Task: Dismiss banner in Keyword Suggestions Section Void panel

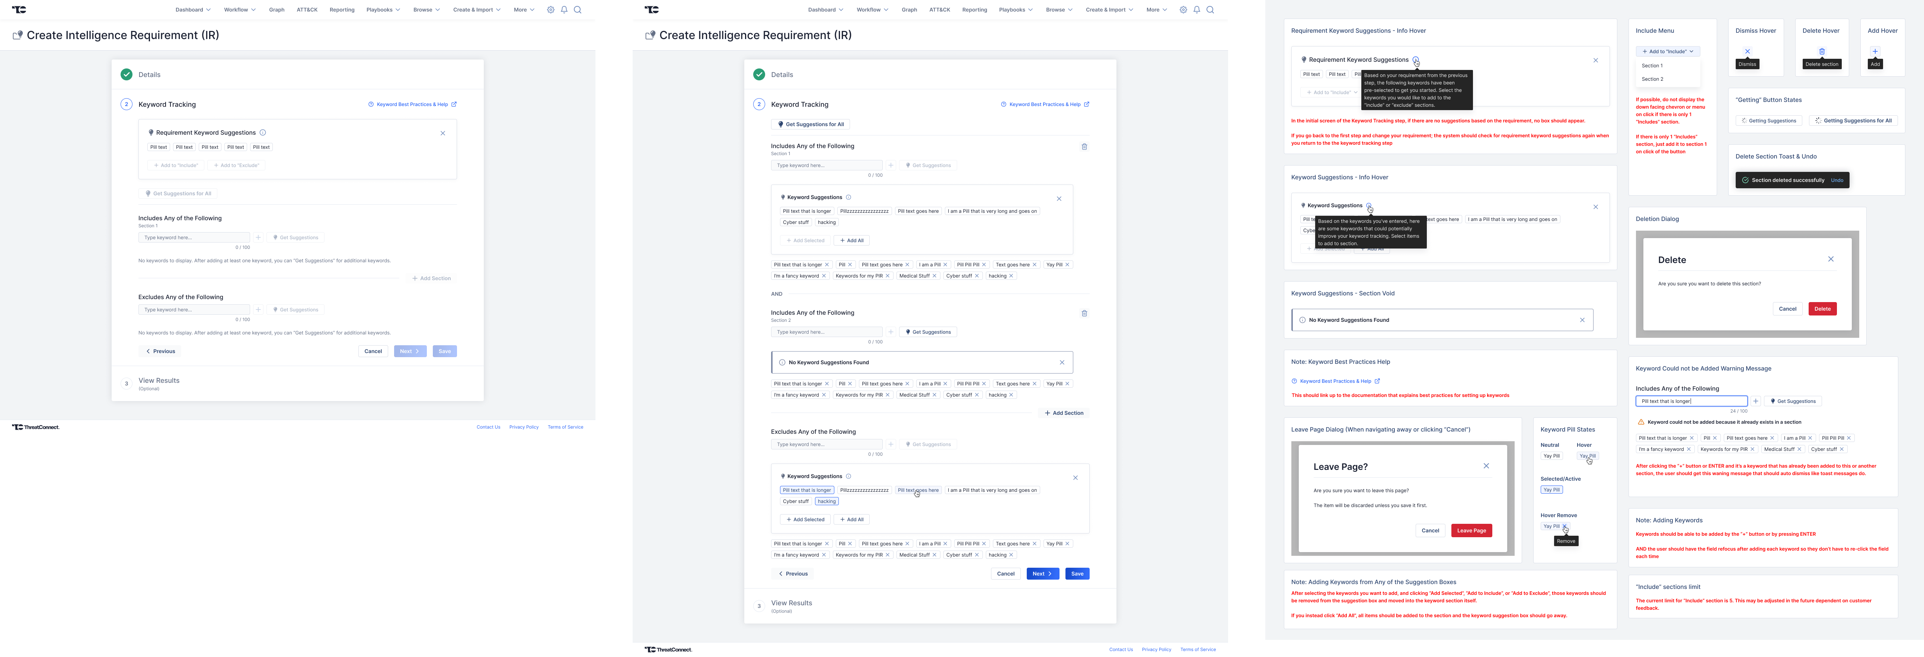Action: [x=1582, y=320]
